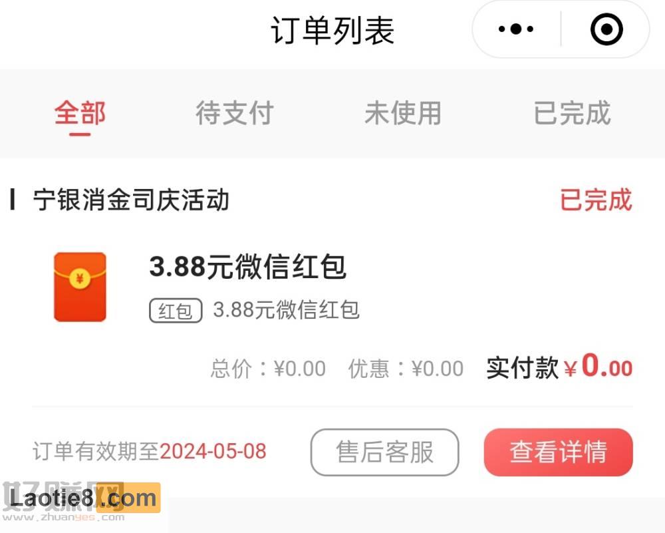Open the three-dot mini program menu
The image size is (665, 533).
click(x=516, y=29)
